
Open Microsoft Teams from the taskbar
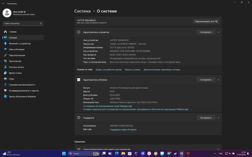[110, 154]
